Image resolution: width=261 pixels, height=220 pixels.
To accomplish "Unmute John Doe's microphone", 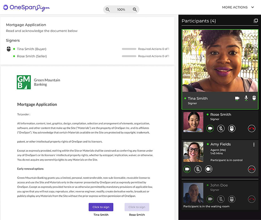I will click(x=221, y=199).
